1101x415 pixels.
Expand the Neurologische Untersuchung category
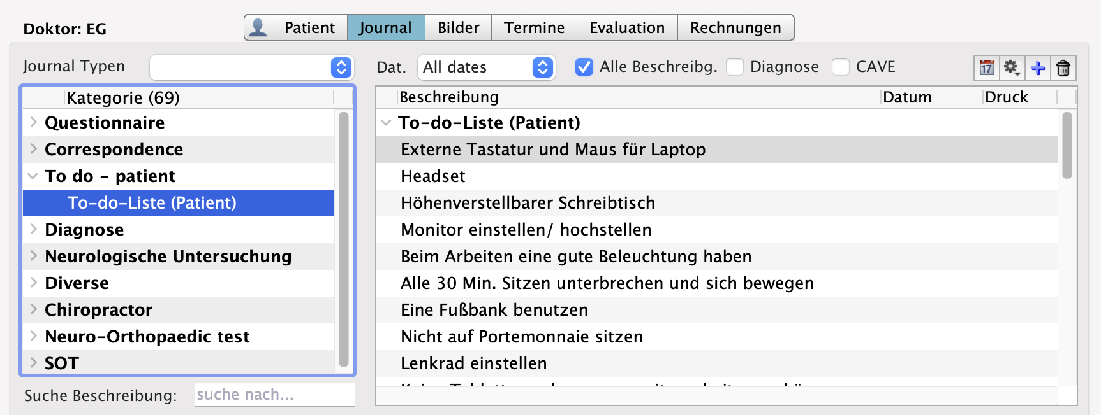(34, 256)
